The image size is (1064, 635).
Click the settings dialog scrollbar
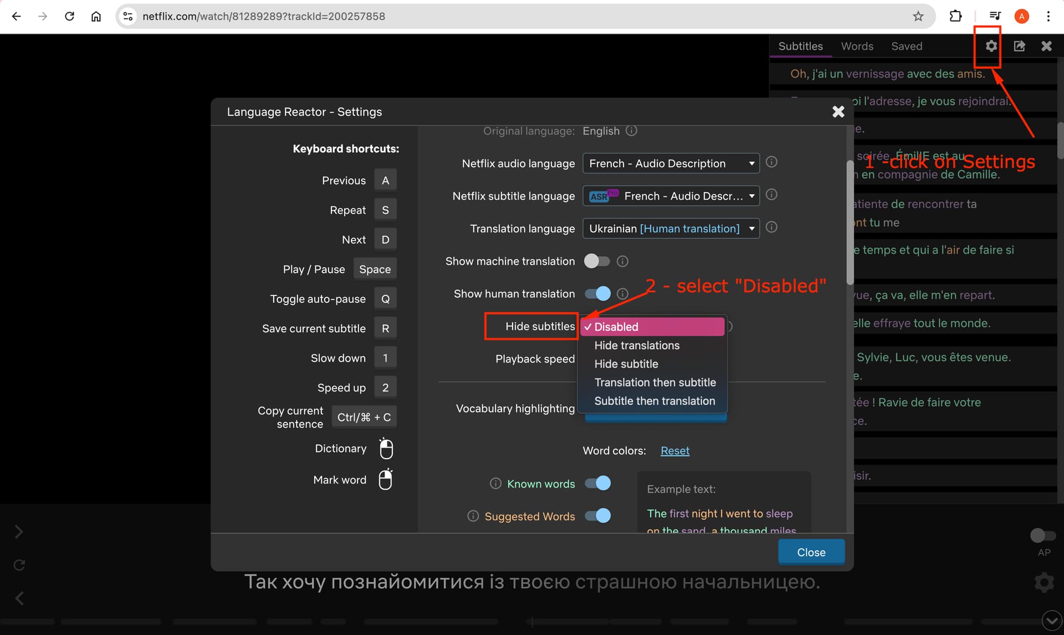click(850, 222)
